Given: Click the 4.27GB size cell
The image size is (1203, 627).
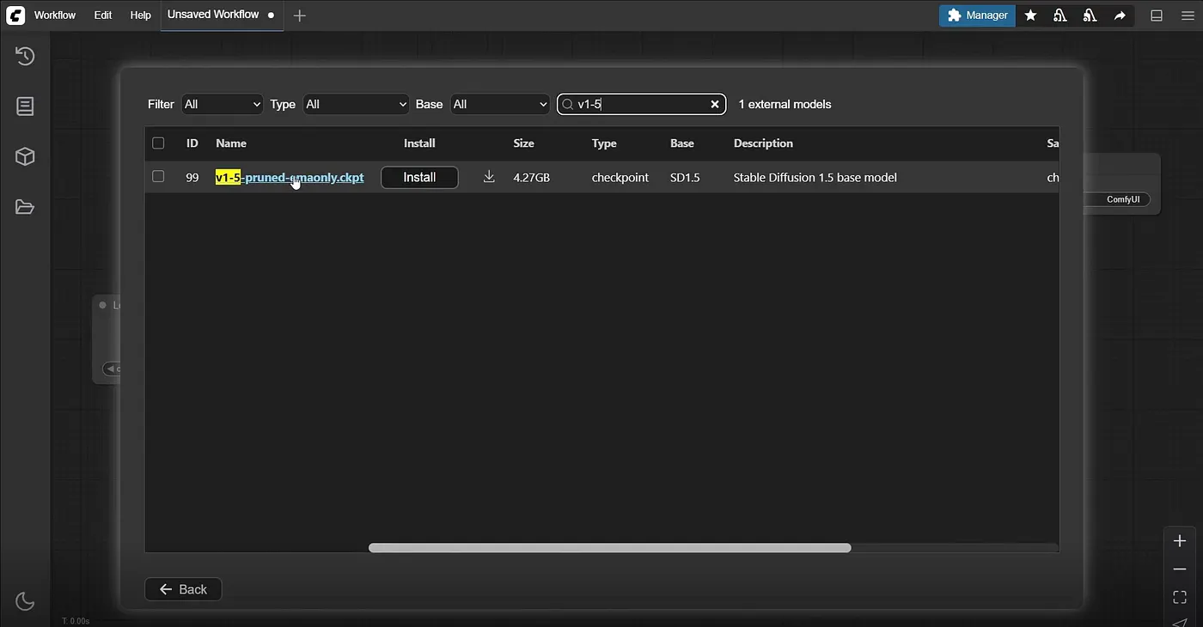Looking at the screenshot, I should tap(531, 178).
